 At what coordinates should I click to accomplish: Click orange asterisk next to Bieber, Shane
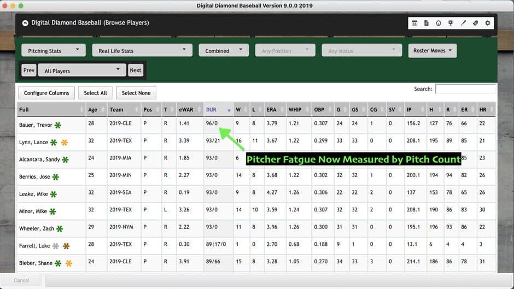pyautogui.click(x=69, y=263)
